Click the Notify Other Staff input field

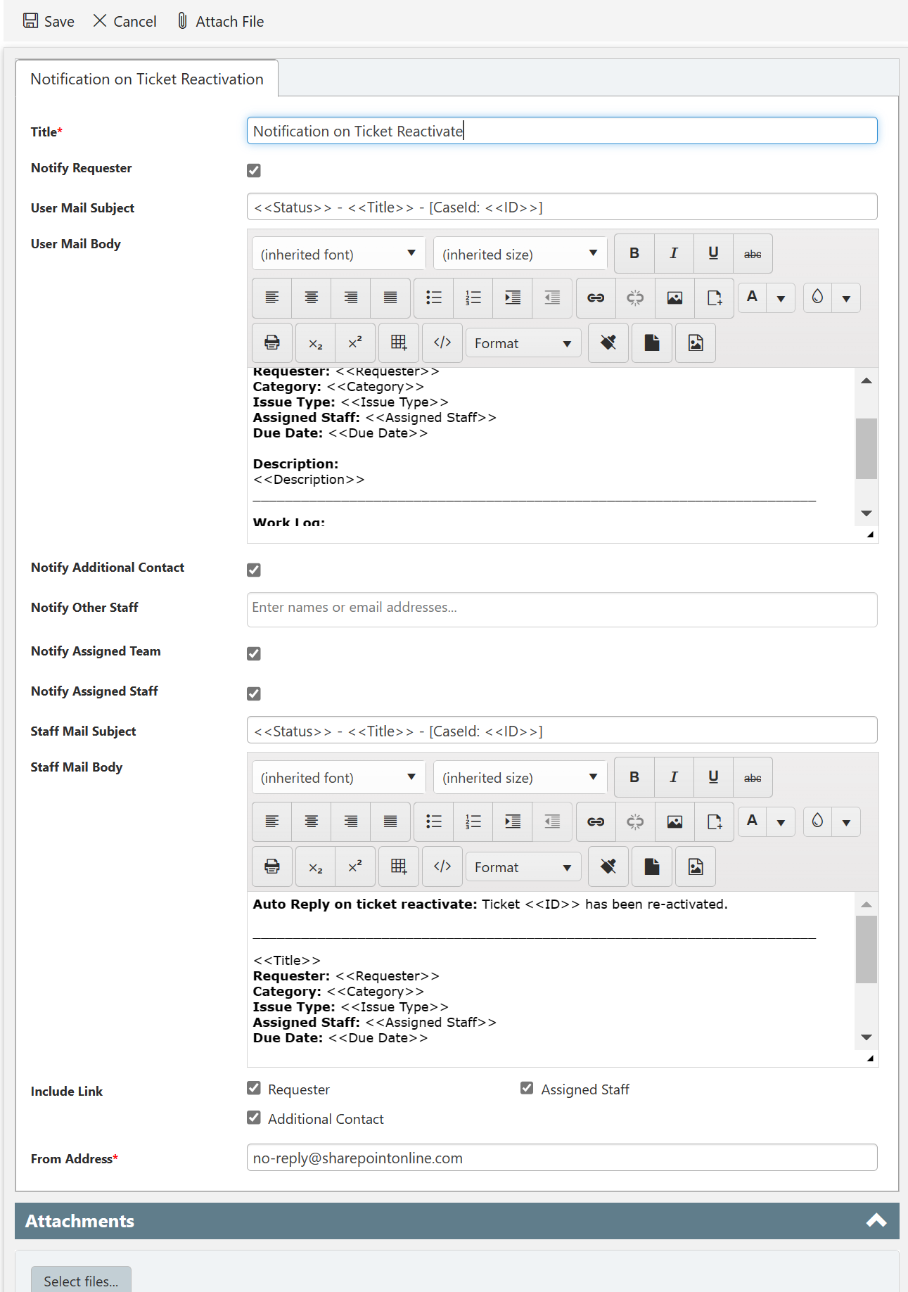point(561,608)
